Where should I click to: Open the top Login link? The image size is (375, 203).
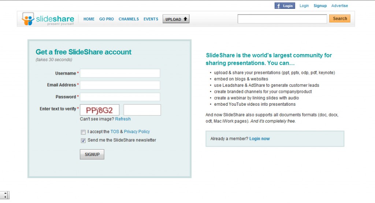[x=304, y=6]
